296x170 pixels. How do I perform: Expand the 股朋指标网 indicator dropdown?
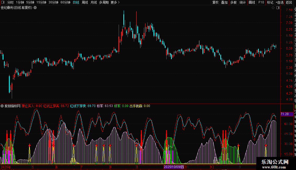[2, 106]
